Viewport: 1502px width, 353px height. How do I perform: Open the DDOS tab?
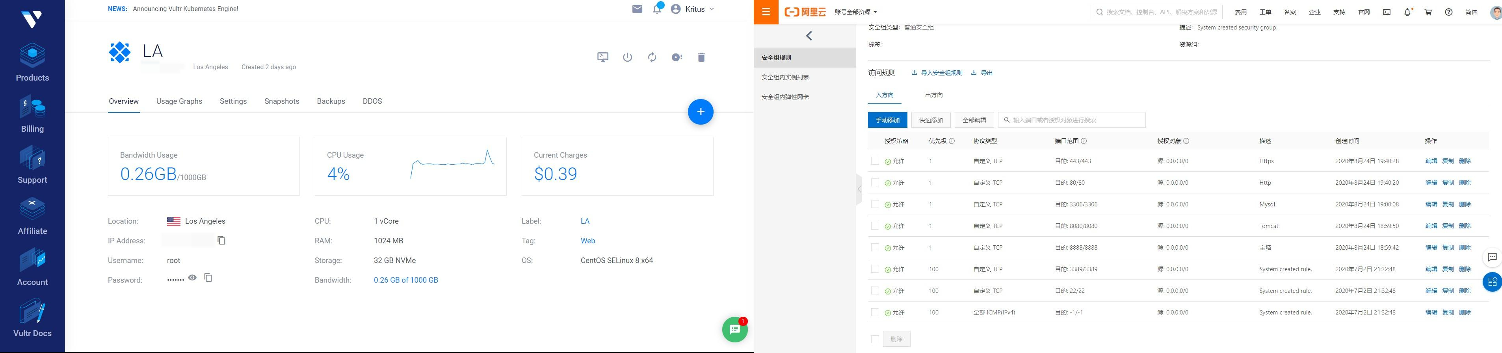373,101
